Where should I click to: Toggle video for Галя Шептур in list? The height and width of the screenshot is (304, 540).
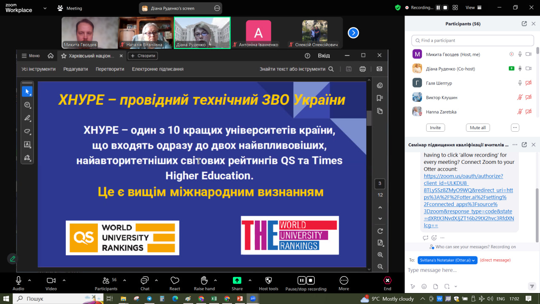point(528,83)
